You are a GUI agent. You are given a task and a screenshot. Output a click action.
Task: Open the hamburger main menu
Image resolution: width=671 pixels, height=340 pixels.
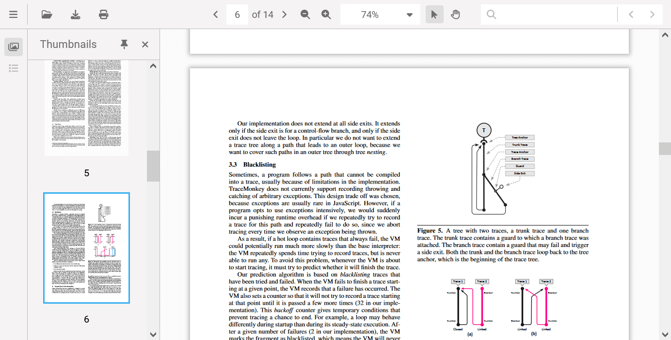pyautogui.click(x=13, y=15)
